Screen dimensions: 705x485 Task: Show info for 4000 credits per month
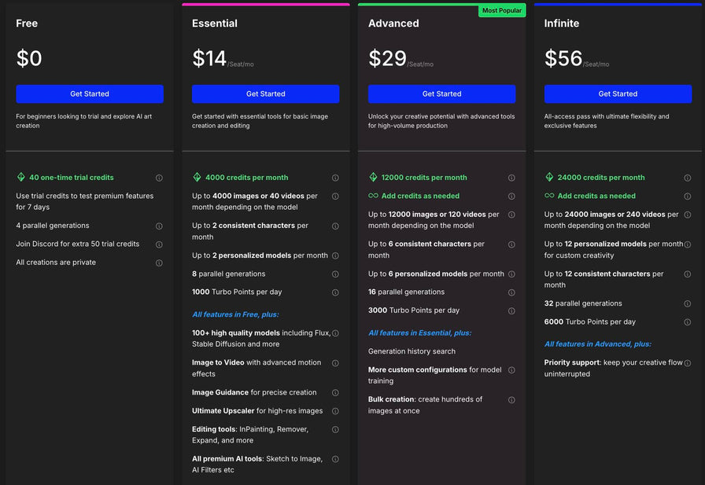pyautogui.click(x=335, y=178)
